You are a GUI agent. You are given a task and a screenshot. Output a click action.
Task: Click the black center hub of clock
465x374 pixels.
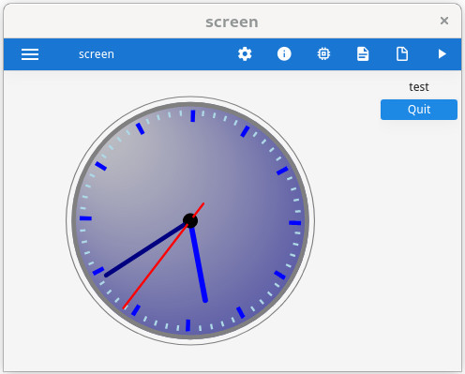(190, 220)
